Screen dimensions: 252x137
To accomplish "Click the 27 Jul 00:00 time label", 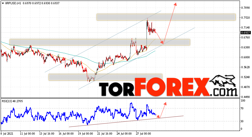I will pyautogui.click(x=144, y=134).
